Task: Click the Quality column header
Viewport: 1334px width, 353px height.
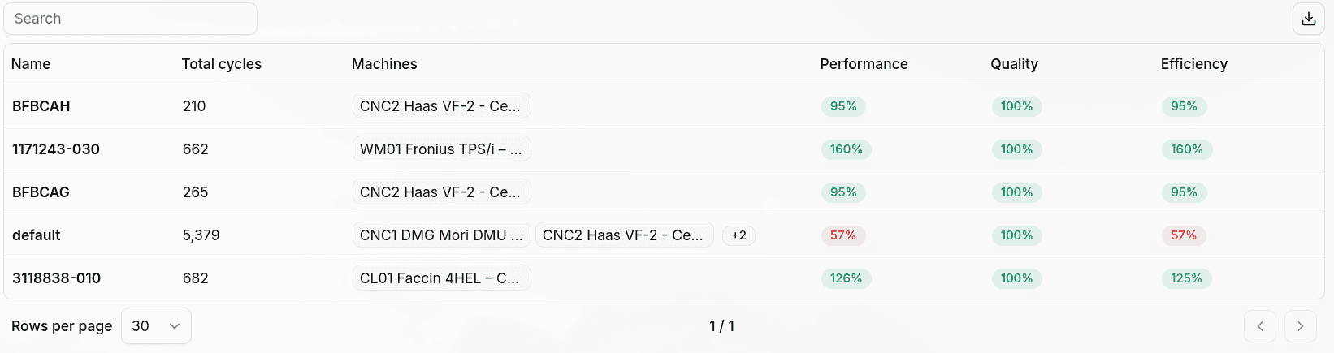Action: pos(1014,64)
